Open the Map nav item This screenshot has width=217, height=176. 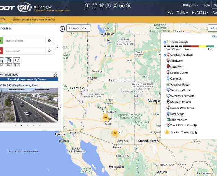tap(170, 13)
